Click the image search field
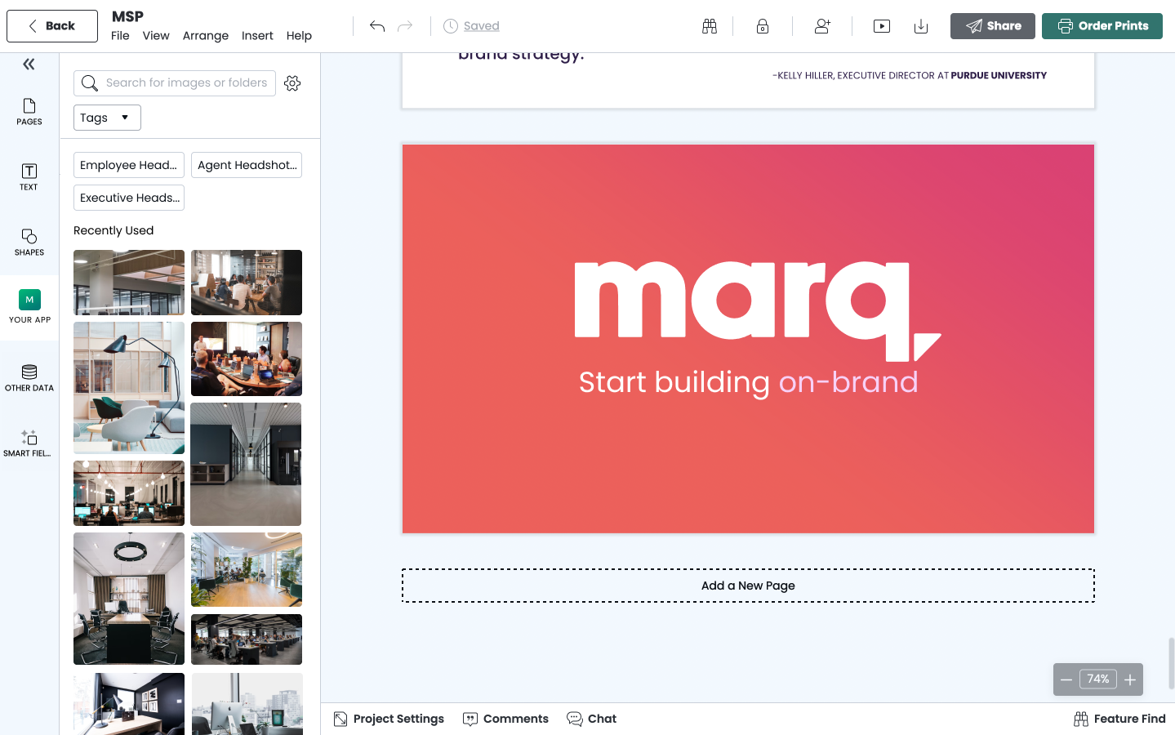Screen dimensions: 1175x735 [x=175, y=82]
